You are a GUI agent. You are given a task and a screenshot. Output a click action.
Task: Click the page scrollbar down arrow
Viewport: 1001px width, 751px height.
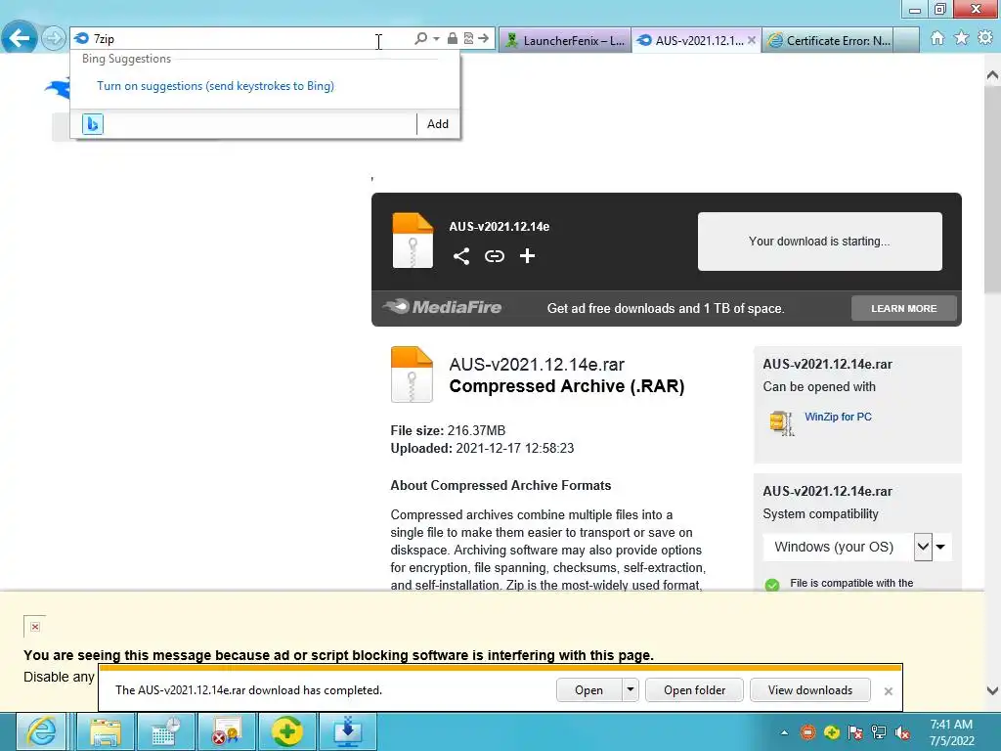point(992,690)
